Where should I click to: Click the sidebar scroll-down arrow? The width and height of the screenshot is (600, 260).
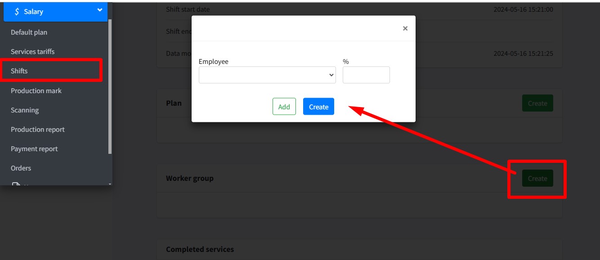pos(110,184)
